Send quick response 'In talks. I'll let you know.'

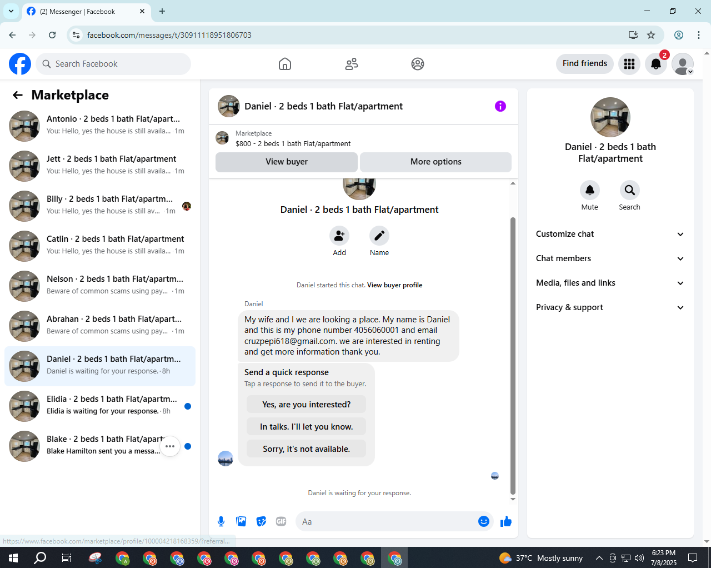pos(307,427)
